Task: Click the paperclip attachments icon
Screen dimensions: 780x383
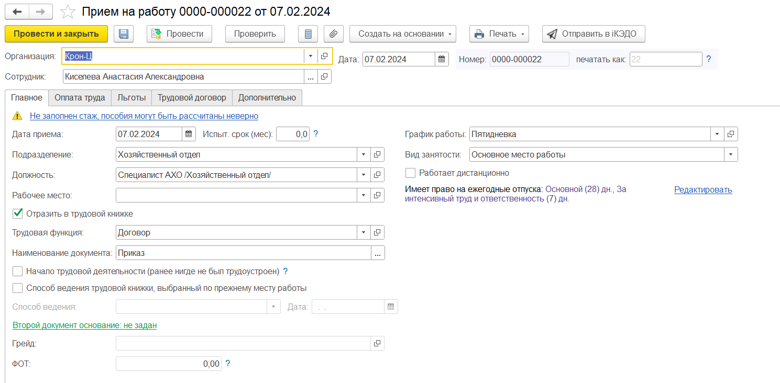Action: click(333, 34)
